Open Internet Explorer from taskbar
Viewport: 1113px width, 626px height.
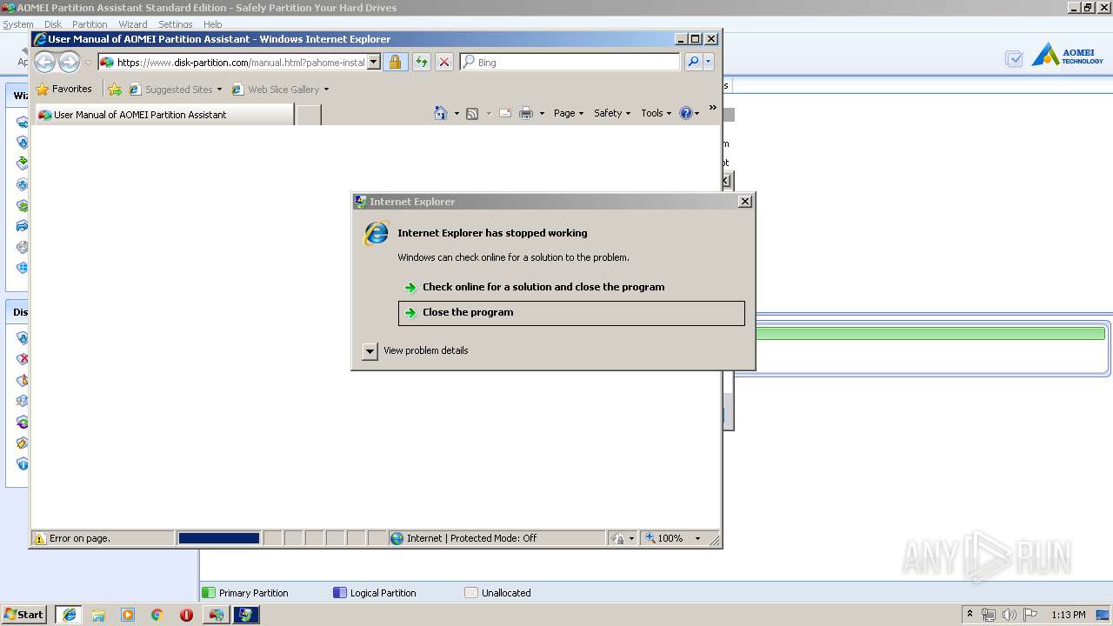point(69,615)
